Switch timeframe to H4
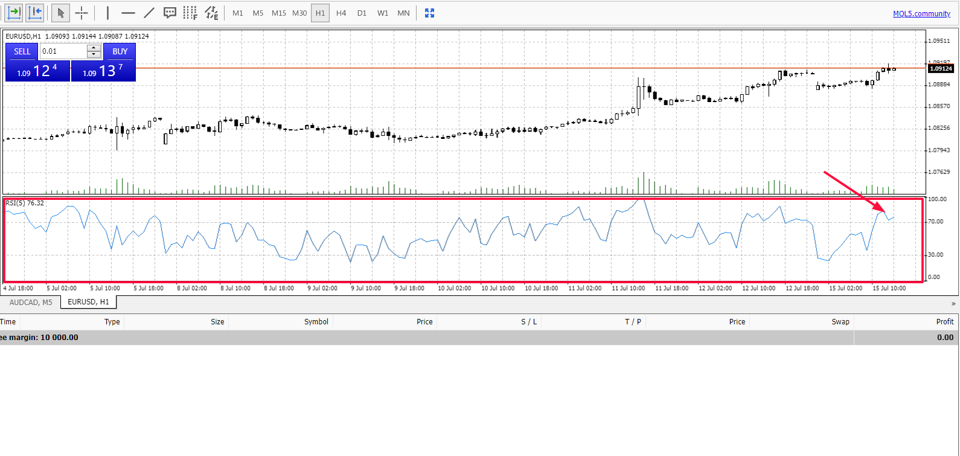Screen dimensions: 960x456 click(341, 13)
